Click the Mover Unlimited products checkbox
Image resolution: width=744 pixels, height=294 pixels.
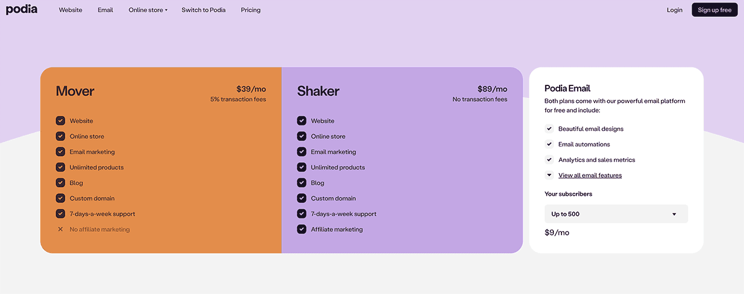[60, 167]
